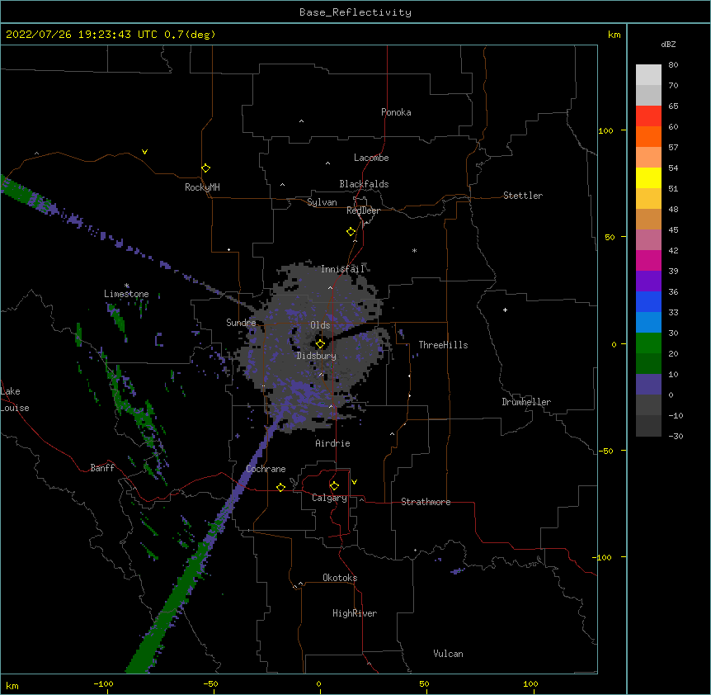The height and width of the screenshot is (695, 711).
Task: Click the Cochrane town label
Action: pyautogui.click(x=266, y=469)
